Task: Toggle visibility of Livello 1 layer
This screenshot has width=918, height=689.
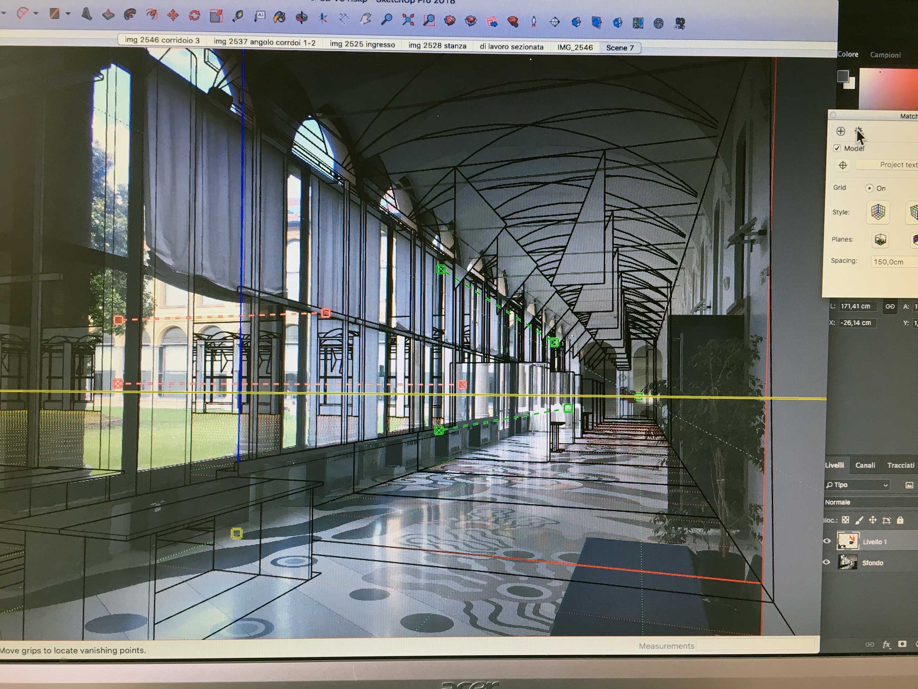Action: coord(827,541)
